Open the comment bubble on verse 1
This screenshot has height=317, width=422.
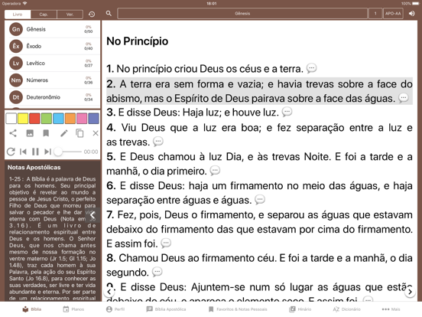coord(312,68)
